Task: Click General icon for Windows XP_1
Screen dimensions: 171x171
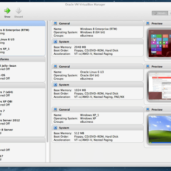Action: point(55,109)
